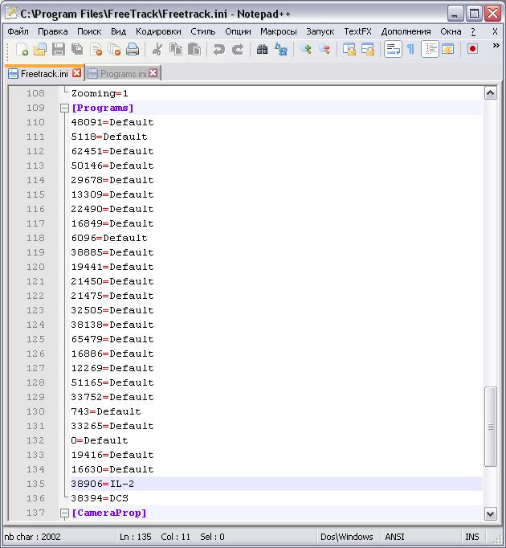Click the vertical scrollbar up arrow
This screenshot has height=548, width=506.
pyautogui.click(x=491, y=93)
